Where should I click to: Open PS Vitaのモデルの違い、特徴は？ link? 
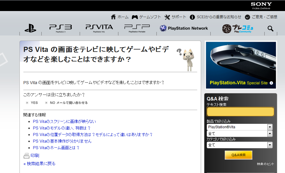coord(62,128)
